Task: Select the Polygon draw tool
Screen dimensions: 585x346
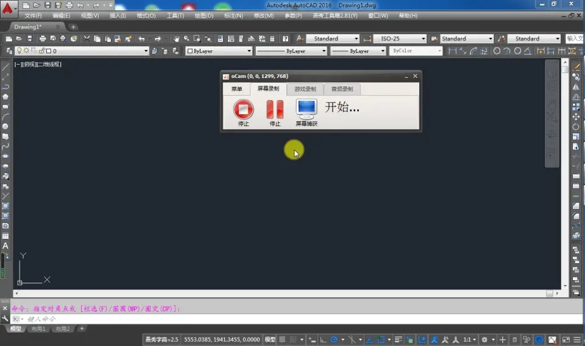Action: coord(5,97)
